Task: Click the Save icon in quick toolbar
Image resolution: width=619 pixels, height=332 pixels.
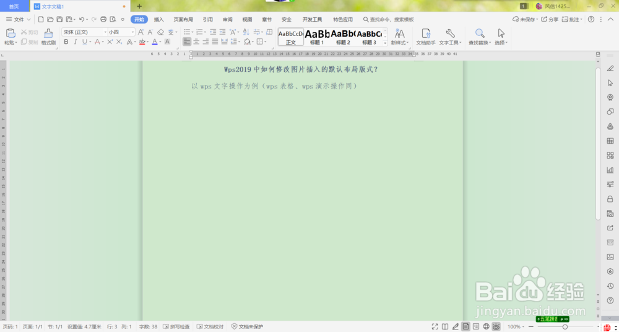Action: (x=59, y=19)
